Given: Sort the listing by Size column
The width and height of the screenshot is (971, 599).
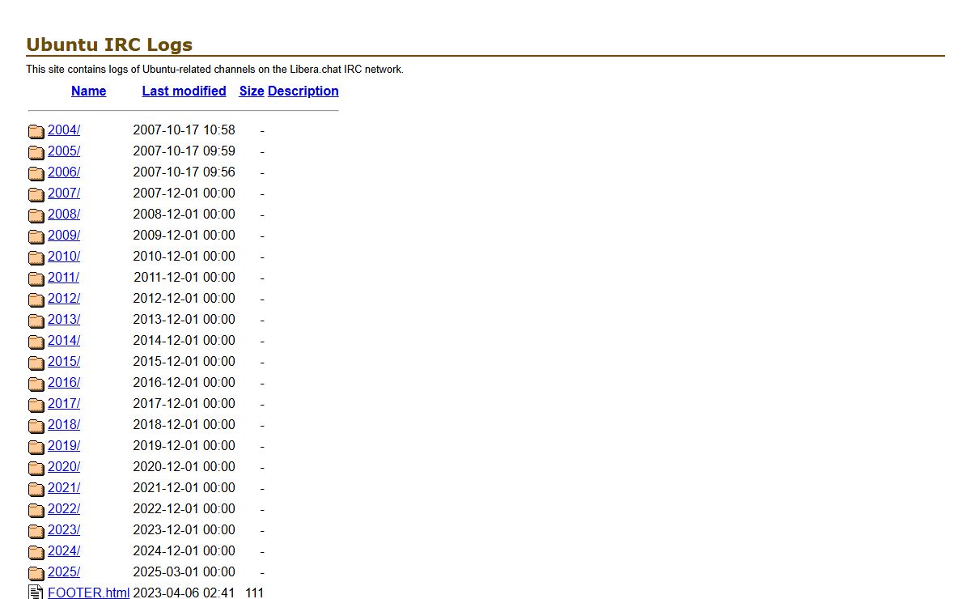Looking at the screenshot, I should pyautogui.click(x=252, y=91).
